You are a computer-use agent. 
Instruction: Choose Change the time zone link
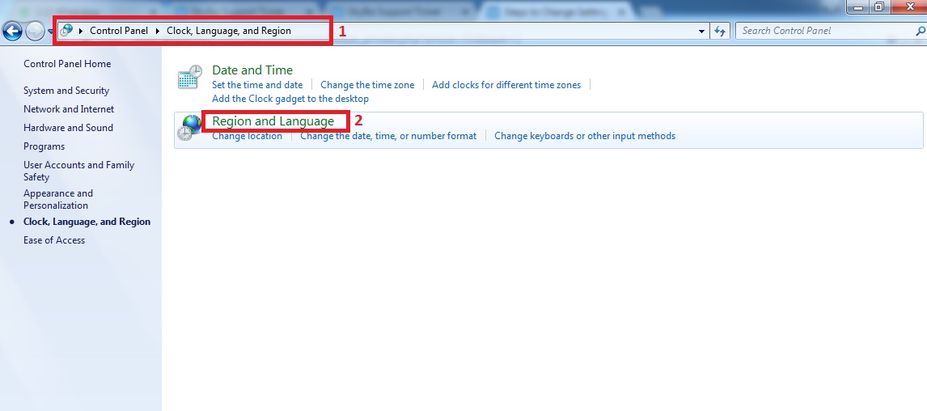pyautogui.click(x=367, y=85)
